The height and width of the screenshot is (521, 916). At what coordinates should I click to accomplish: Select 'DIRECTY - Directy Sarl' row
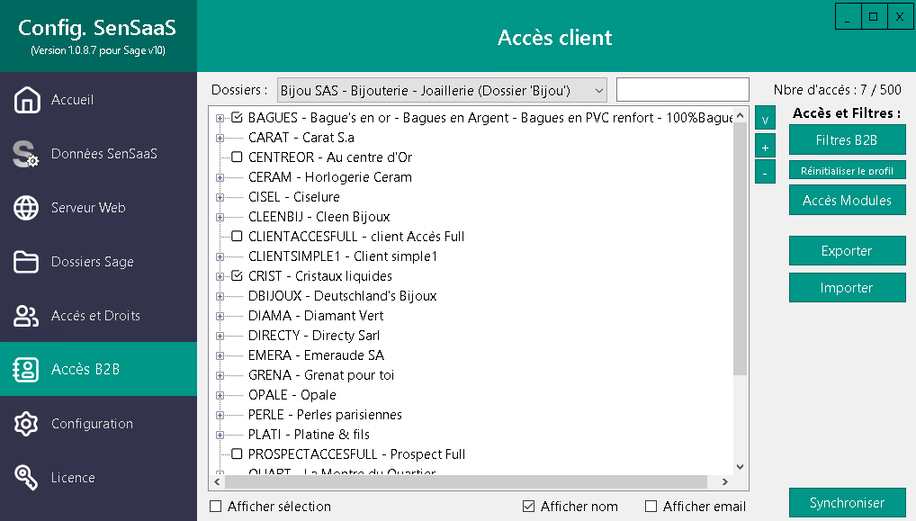click(314, 336)
